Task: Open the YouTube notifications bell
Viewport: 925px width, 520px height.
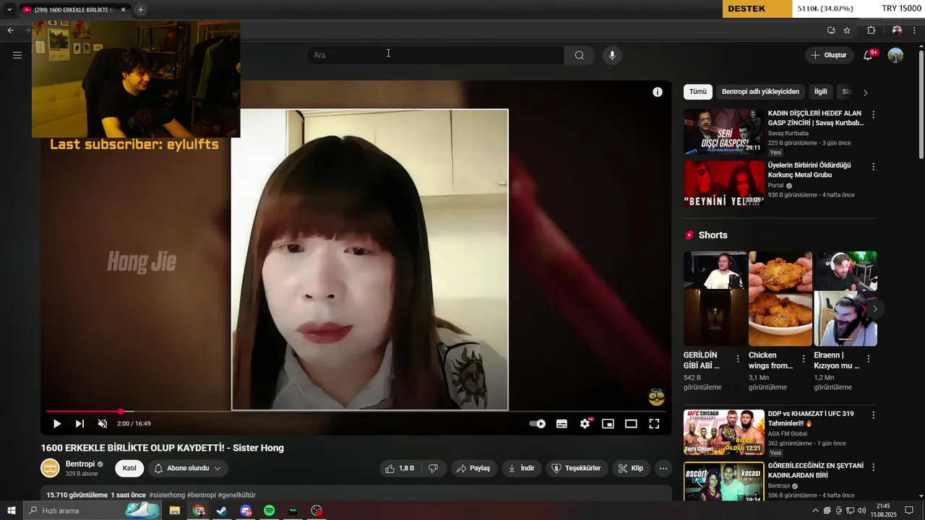Action: click(x=868, y=56)
